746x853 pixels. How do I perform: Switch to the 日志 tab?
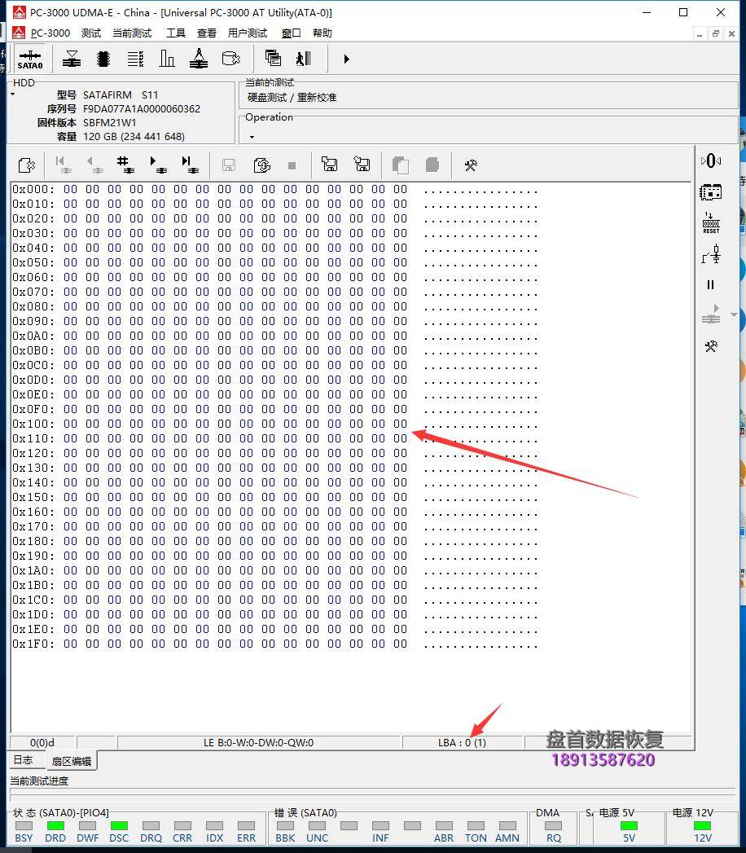tap(25, 760)
